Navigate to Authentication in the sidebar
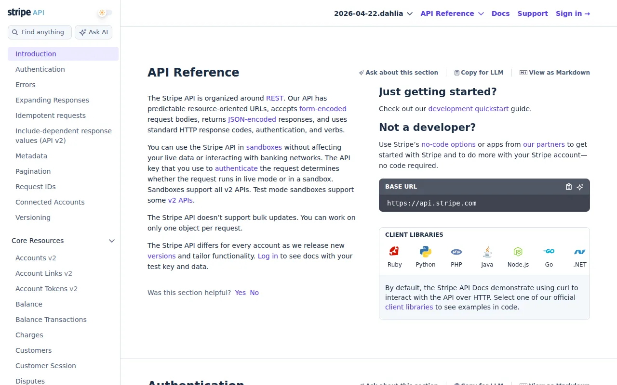This screenshot has width=617, height=385. pyautogui.click(x=40, y=69)
